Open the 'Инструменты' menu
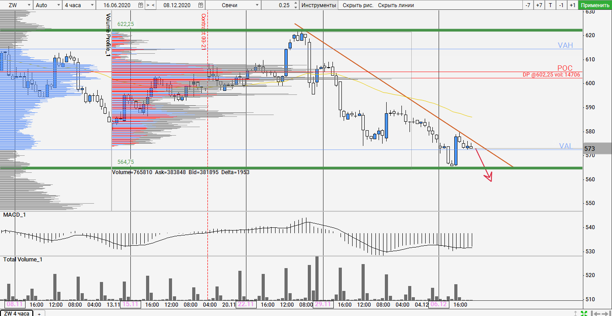 point(319,5)
